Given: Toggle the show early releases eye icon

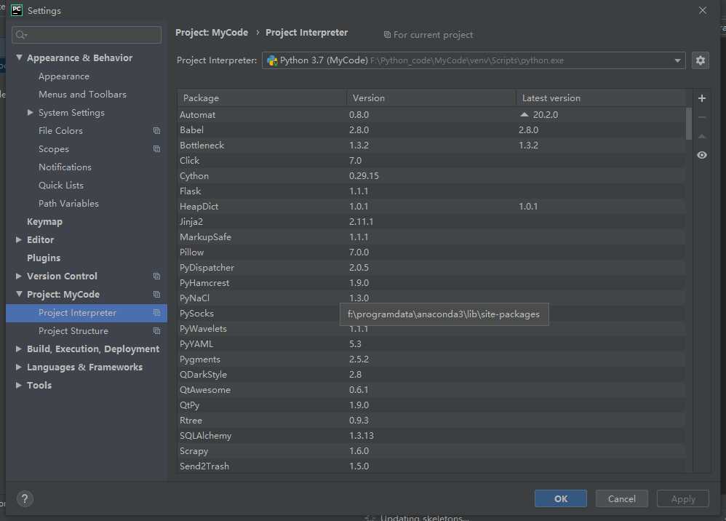Looking at the screenshot, I should (702, 155).
